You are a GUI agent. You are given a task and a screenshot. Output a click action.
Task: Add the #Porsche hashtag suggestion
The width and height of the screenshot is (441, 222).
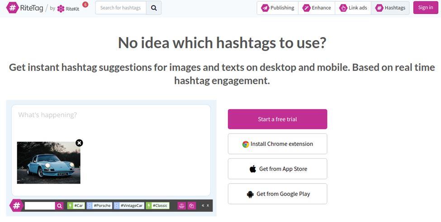coord(99,206)
